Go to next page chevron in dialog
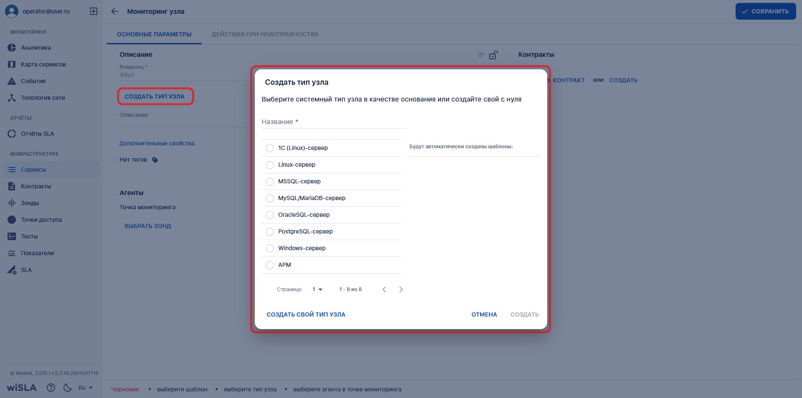The height and width of the screenshot is (398, 802). [x=401, y=289]
